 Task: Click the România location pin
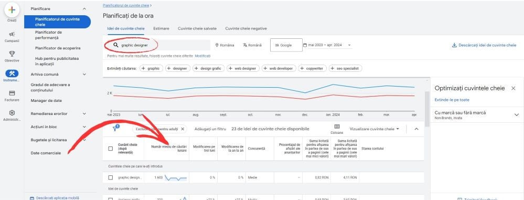(217, 45)
